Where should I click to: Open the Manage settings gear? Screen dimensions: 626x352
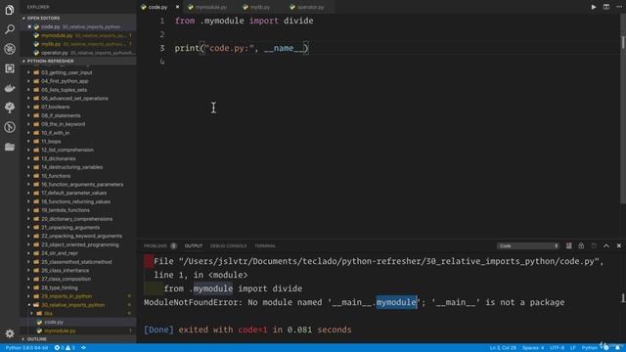(10, 333)
